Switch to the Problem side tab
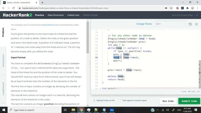 (x=3, y=32)
